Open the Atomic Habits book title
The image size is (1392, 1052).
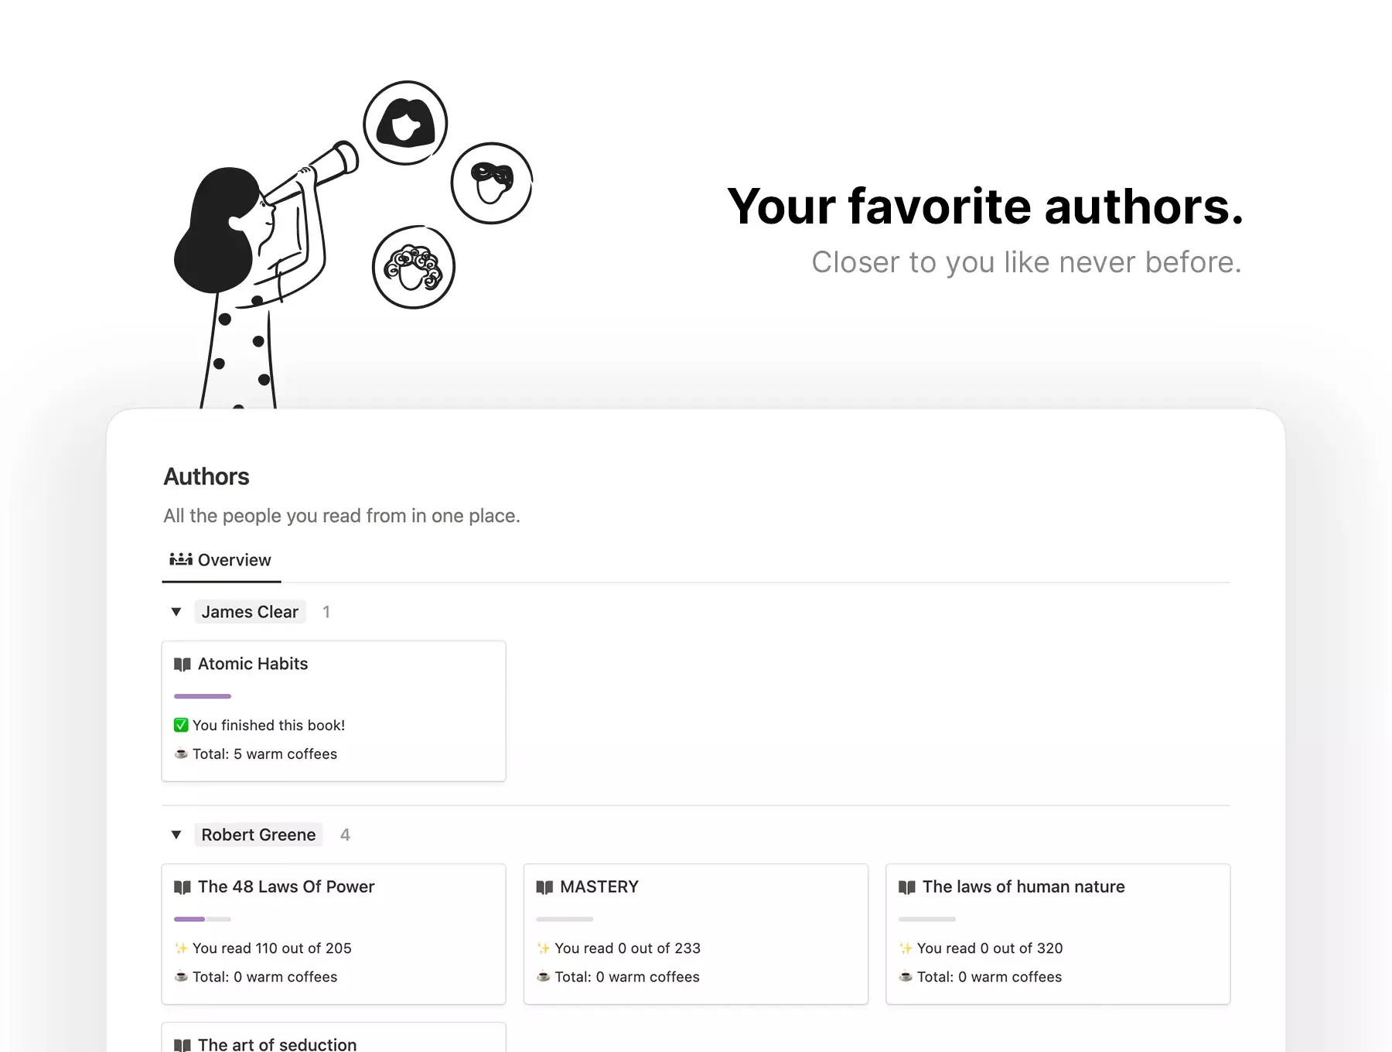tap(253, 664)
